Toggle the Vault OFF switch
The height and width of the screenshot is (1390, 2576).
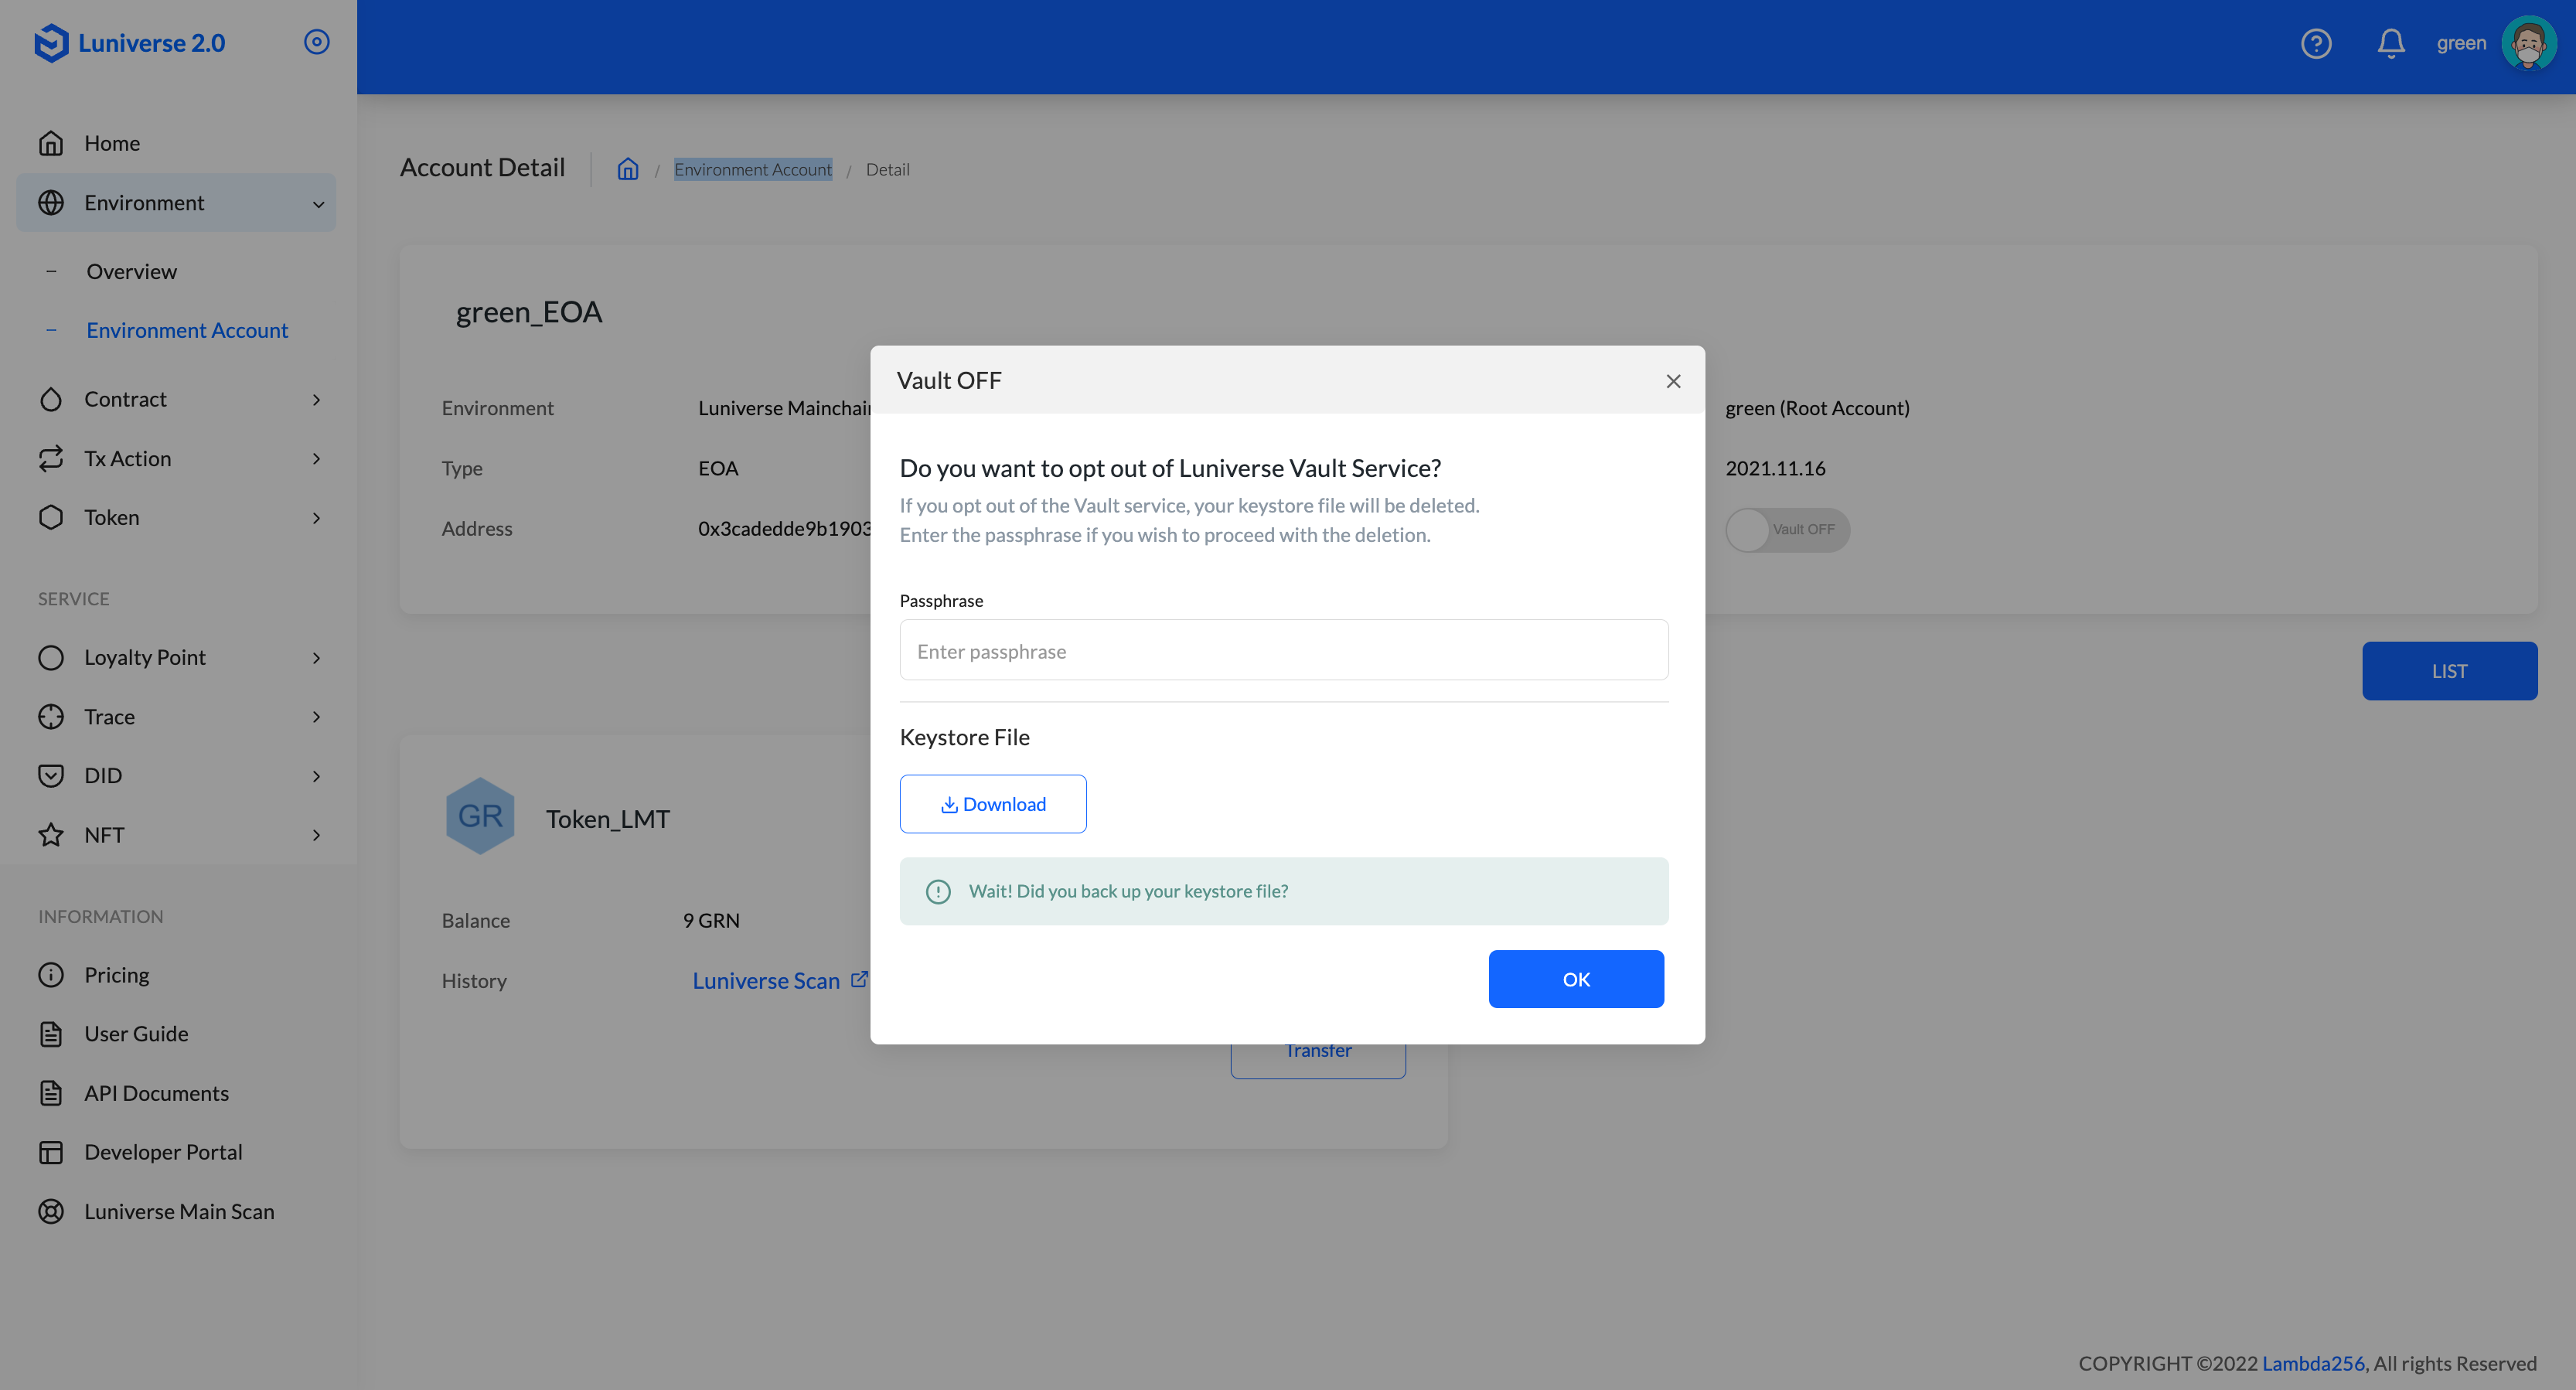coord(1787,529)
